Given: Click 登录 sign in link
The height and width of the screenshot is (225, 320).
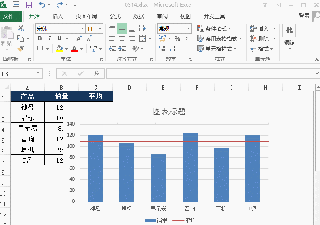Looking at the screenshot, I should 304,16.
